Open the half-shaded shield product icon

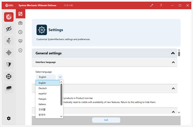9,64
